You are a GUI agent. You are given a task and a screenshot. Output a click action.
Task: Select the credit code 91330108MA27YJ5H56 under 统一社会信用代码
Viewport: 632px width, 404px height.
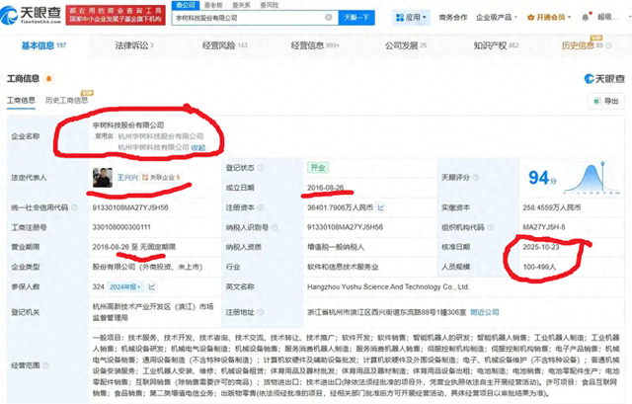(130, 207)
